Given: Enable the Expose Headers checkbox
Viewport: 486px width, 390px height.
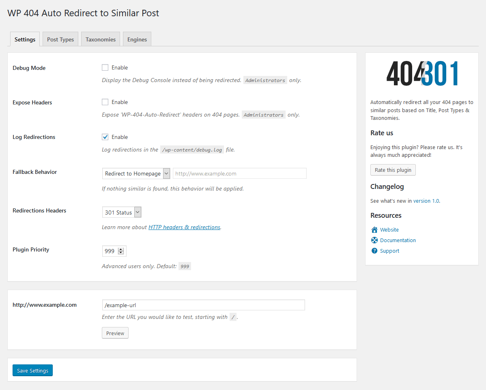Looking at the screenshot, I should point(105,102).
